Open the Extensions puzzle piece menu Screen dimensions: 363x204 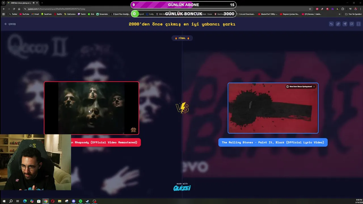point(343,9)
